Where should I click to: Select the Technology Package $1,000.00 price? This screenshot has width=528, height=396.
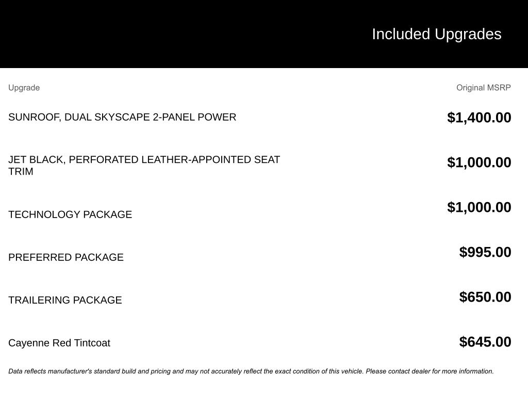(479, 207)
